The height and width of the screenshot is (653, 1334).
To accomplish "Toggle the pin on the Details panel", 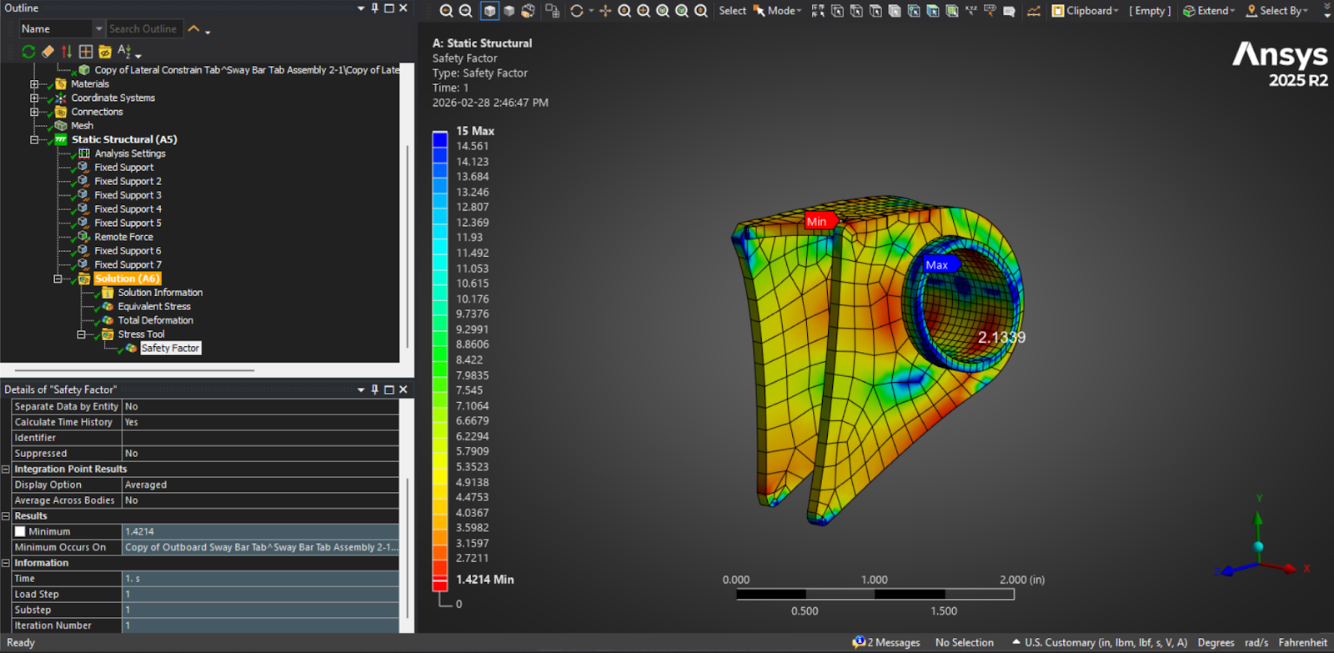I will point(375,389).
